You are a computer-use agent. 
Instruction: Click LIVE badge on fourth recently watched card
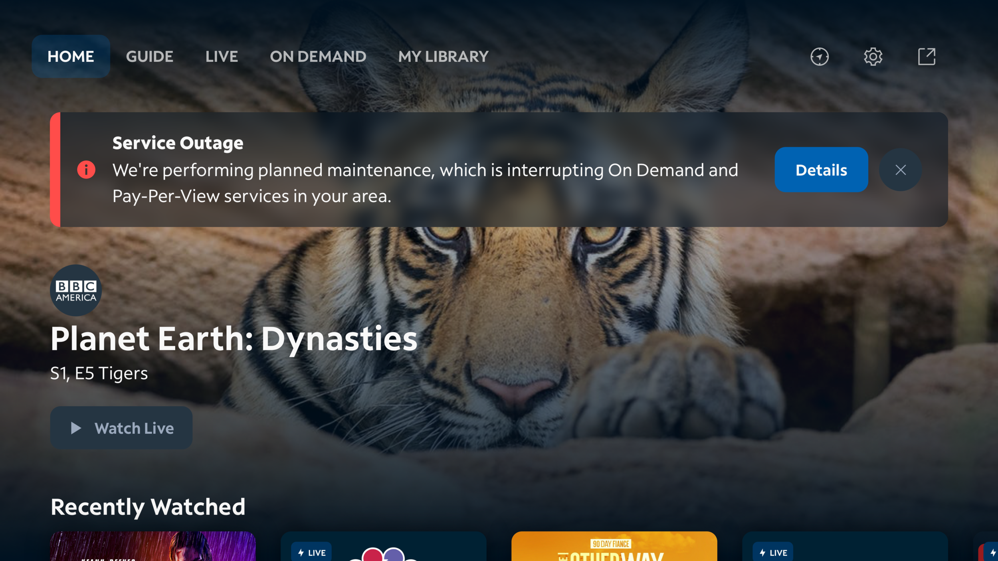pos(773,552)
